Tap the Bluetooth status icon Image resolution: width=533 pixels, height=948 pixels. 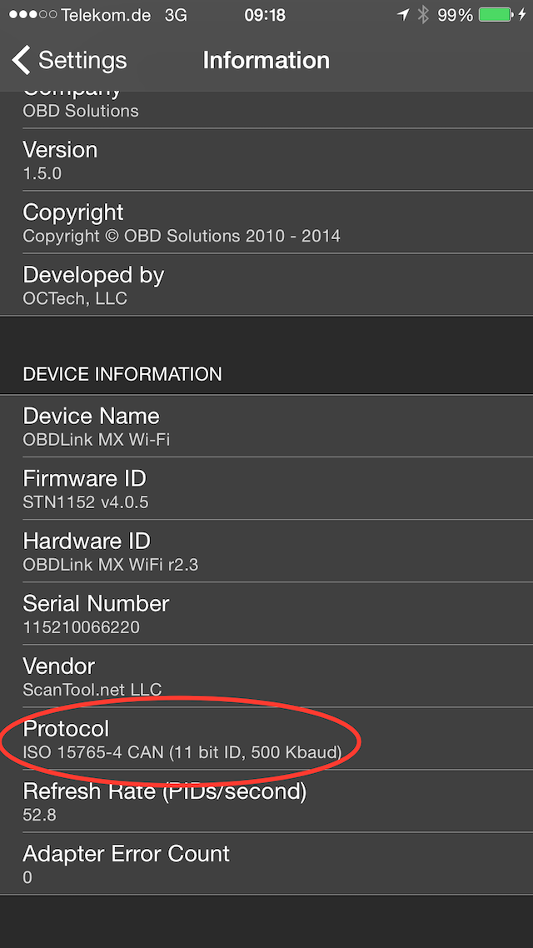coord(423,15)
